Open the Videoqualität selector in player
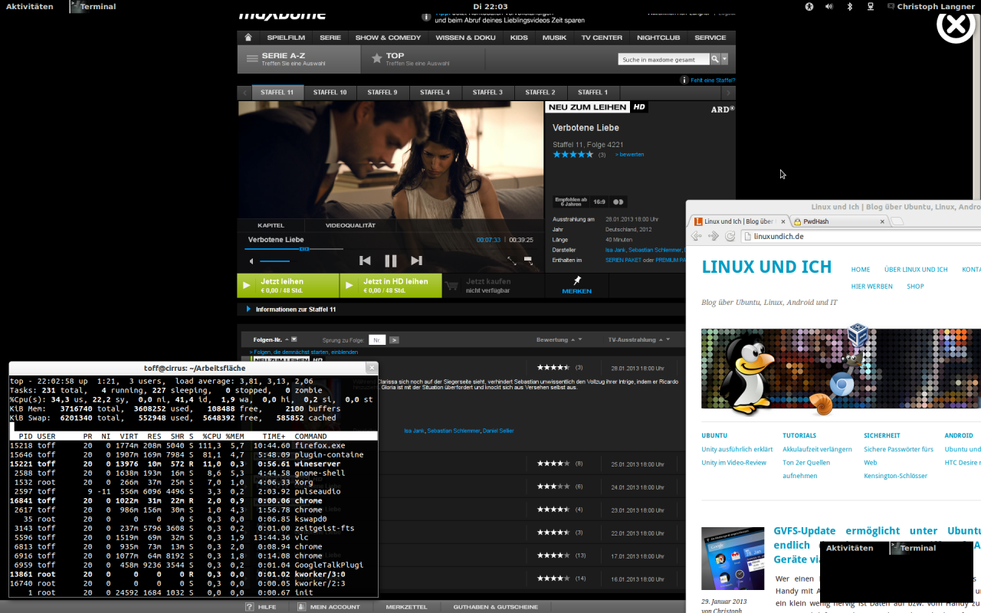Screen dimensions: 981x613 click(350, 225)
